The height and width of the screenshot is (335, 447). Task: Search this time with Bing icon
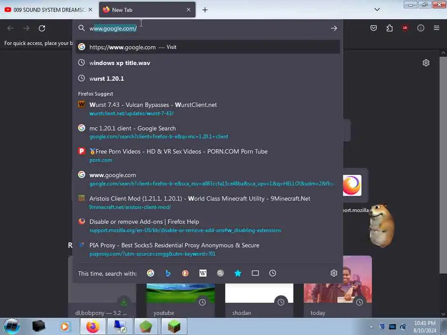pos(168,273)
